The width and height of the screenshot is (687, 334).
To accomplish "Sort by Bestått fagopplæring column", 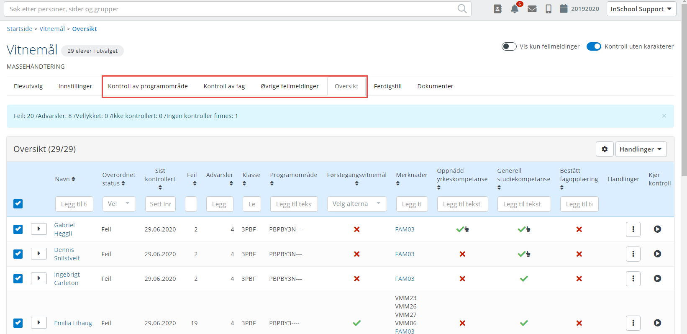I will (x=562, y=188).
